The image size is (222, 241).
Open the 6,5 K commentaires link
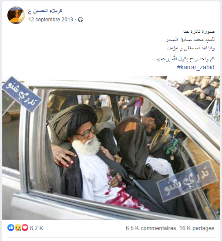151,228
